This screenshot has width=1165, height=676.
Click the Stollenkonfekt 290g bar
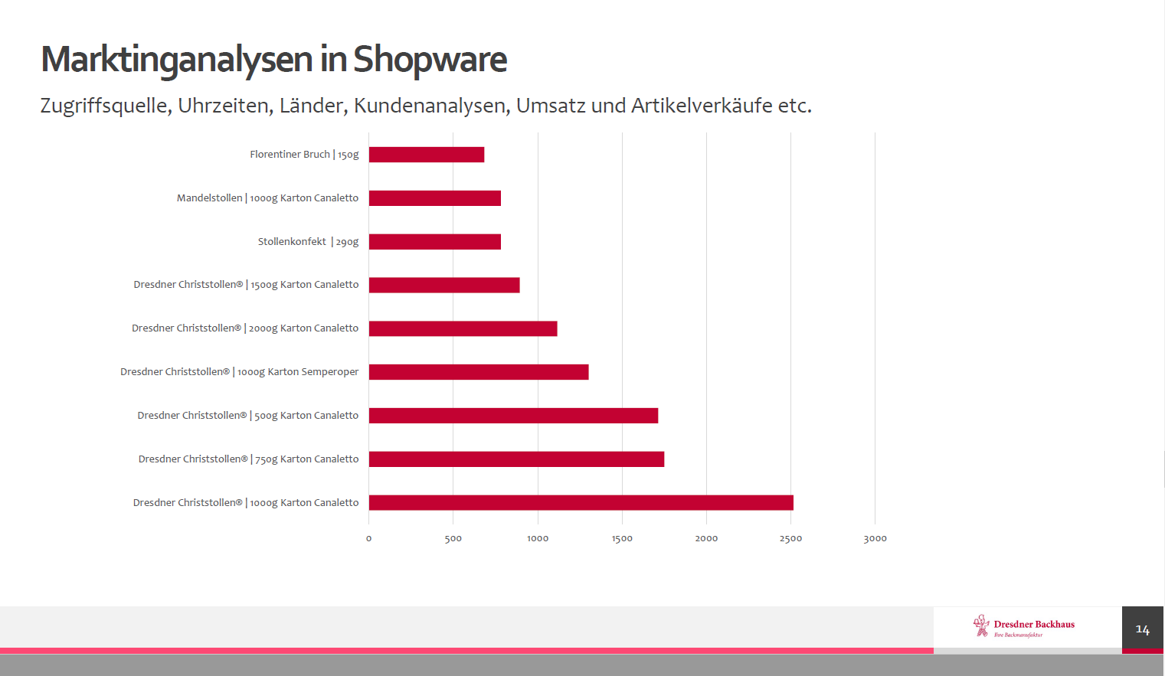(x=435, y=242)
